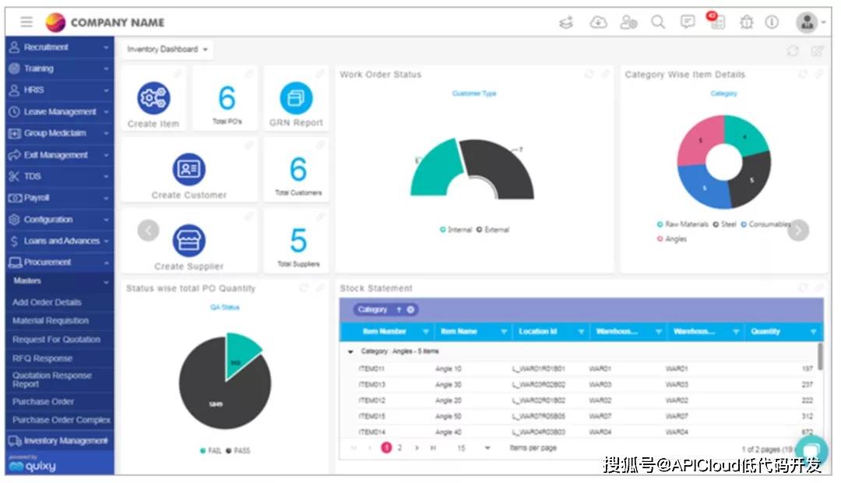Click the Create Customer icon
The image size is (841, 483).
(188, 169)
